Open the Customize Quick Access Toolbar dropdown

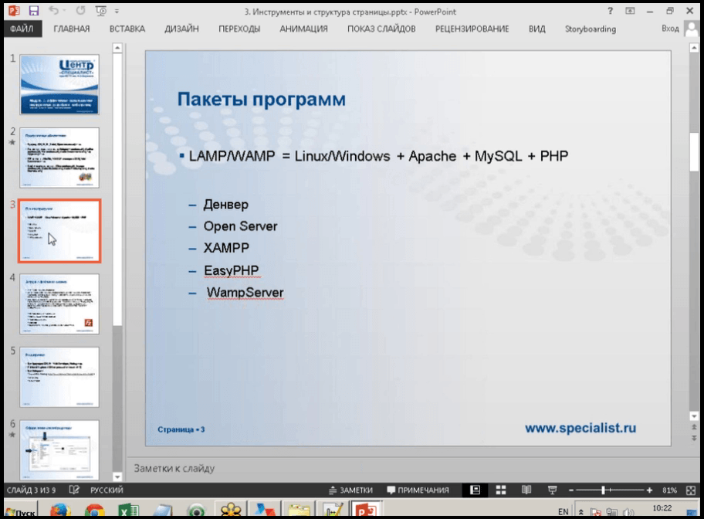tap(117, 12)
